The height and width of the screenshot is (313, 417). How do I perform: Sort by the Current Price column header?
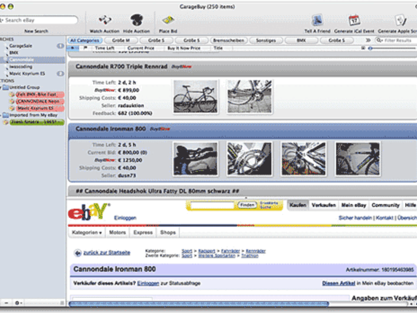[x=141, y=48]
